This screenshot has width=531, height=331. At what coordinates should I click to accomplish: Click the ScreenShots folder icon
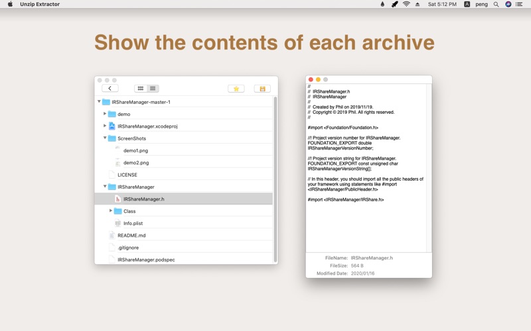112,138
